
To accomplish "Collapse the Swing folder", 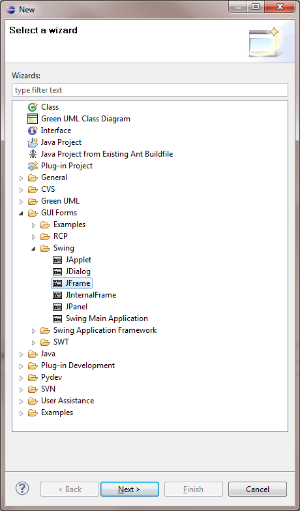I will point(33,249).
